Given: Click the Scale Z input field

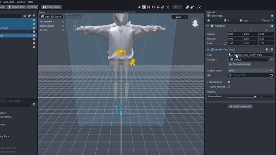Looking at the screenshot, I should [x=266, y=43].
